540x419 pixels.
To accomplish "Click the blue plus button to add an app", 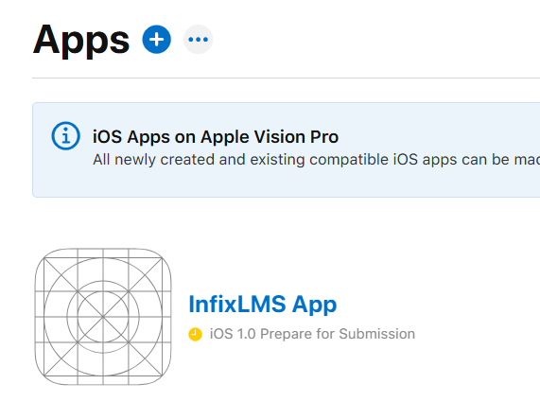I will pos(156,39).
